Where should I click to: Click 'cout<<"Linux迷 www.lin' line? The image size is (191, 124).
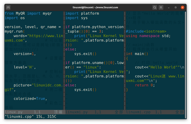(159, 76)
